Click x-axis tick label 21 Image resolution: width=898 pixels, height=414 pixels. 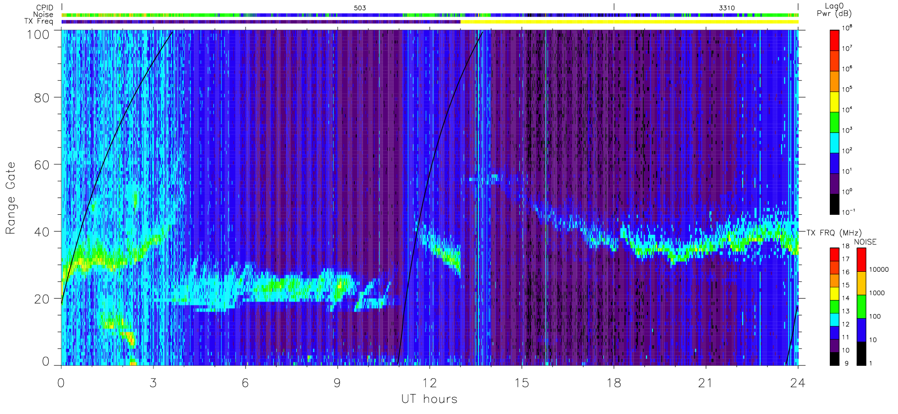coord(705,383)
